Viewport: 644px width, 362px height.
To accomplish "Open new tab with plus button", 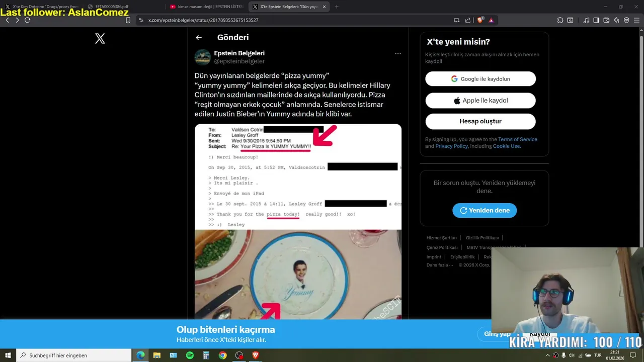I will (337, 7).
